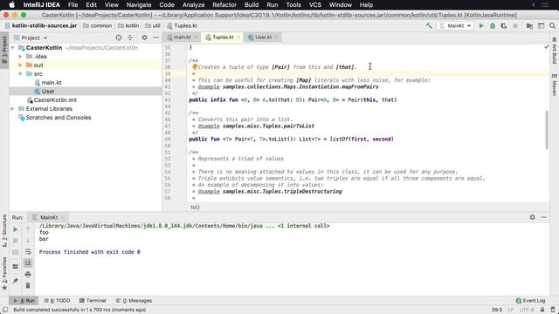
Task: Open the Project Structure icon
Action: tap(530, 25)
